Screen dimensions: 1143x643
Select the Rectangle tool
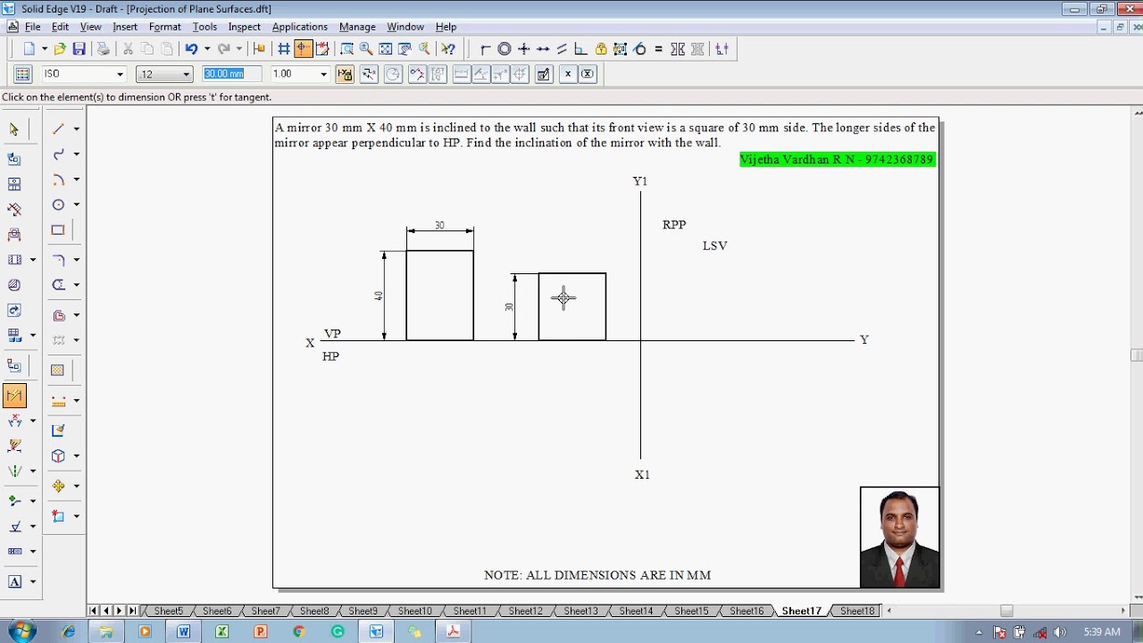58,230
